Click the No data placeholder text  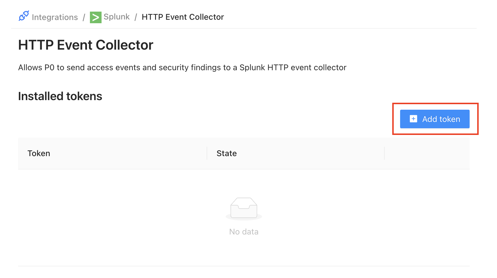pyautogui.click(x=244, y=232)
